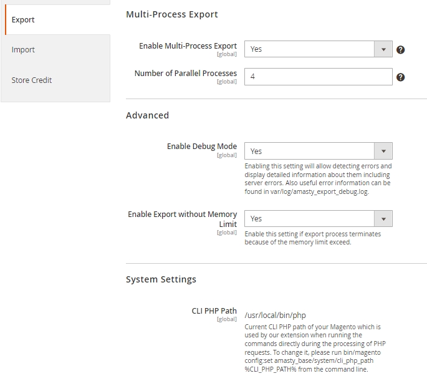Click the memory limit exceed description text
The height and width of the screenshot is (376, 427).
click(313, 238)
